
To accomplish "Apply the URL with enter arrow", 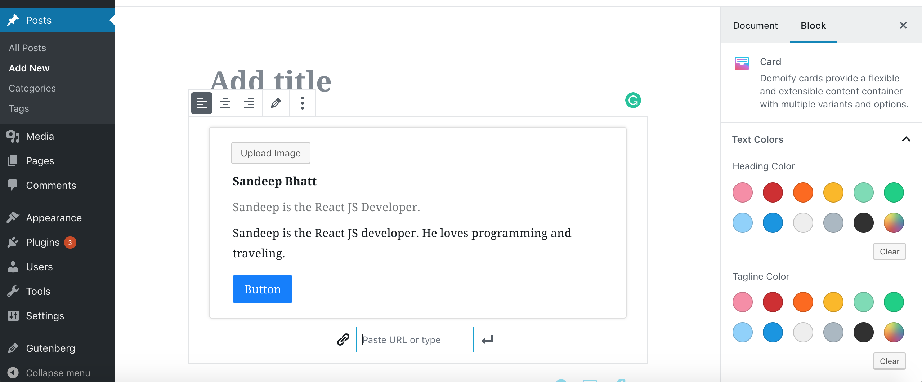I will pos(487,339).
